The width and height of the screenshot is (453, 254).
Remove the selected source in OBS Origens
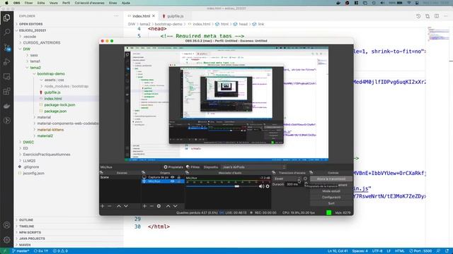tap(151, 206)
